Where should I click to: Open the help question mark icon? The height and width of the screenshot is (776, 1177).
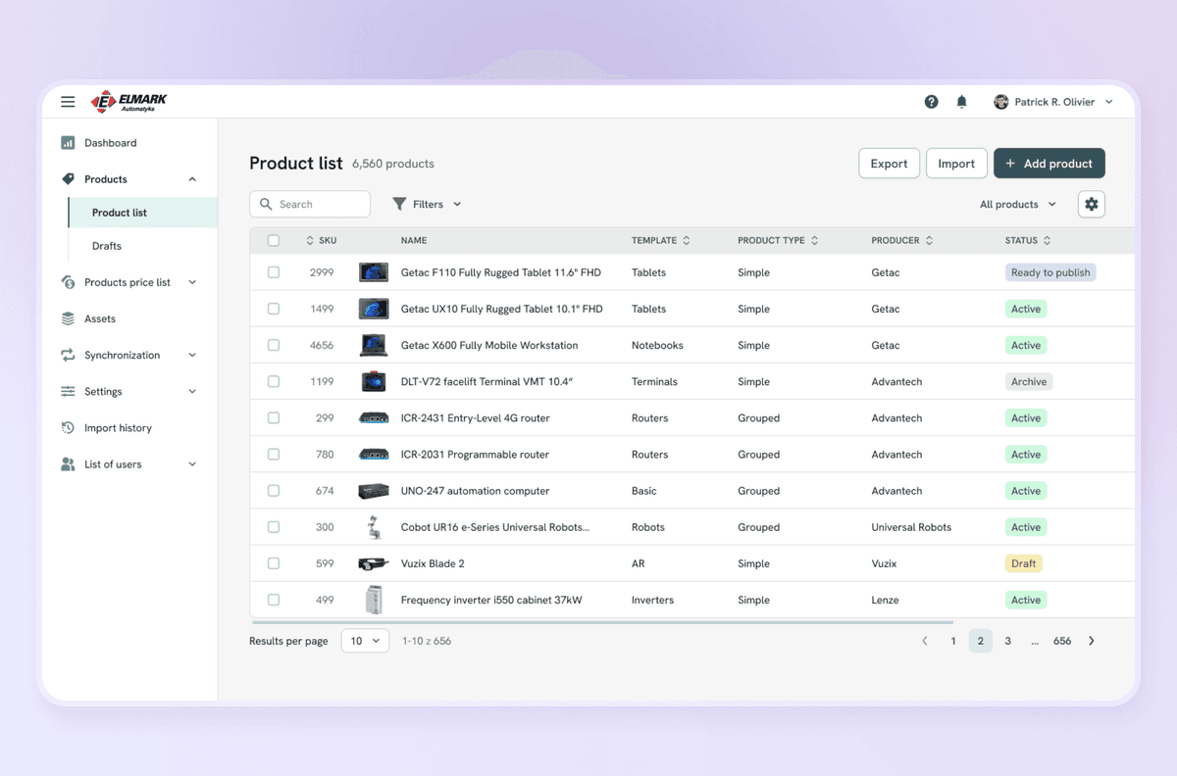tap(931, 102)
